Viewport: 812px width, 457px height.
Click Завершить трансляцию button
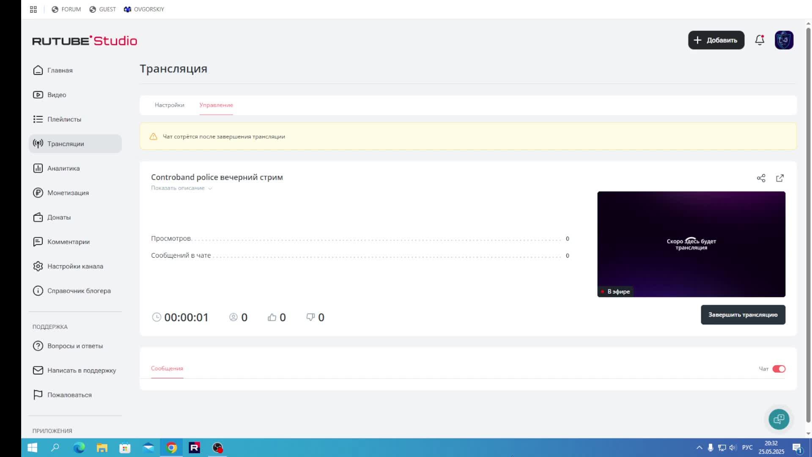coord(743,315)
